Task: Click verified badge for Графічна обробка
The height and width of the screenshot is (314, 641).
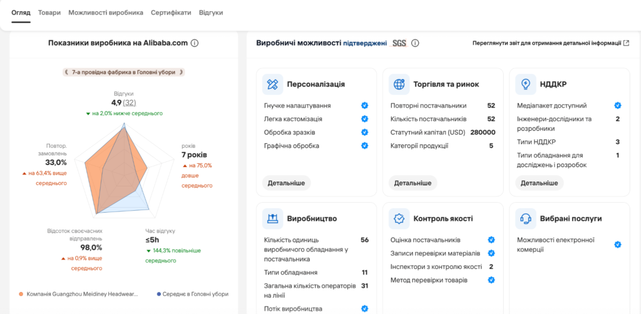Action: click(365, 146)
